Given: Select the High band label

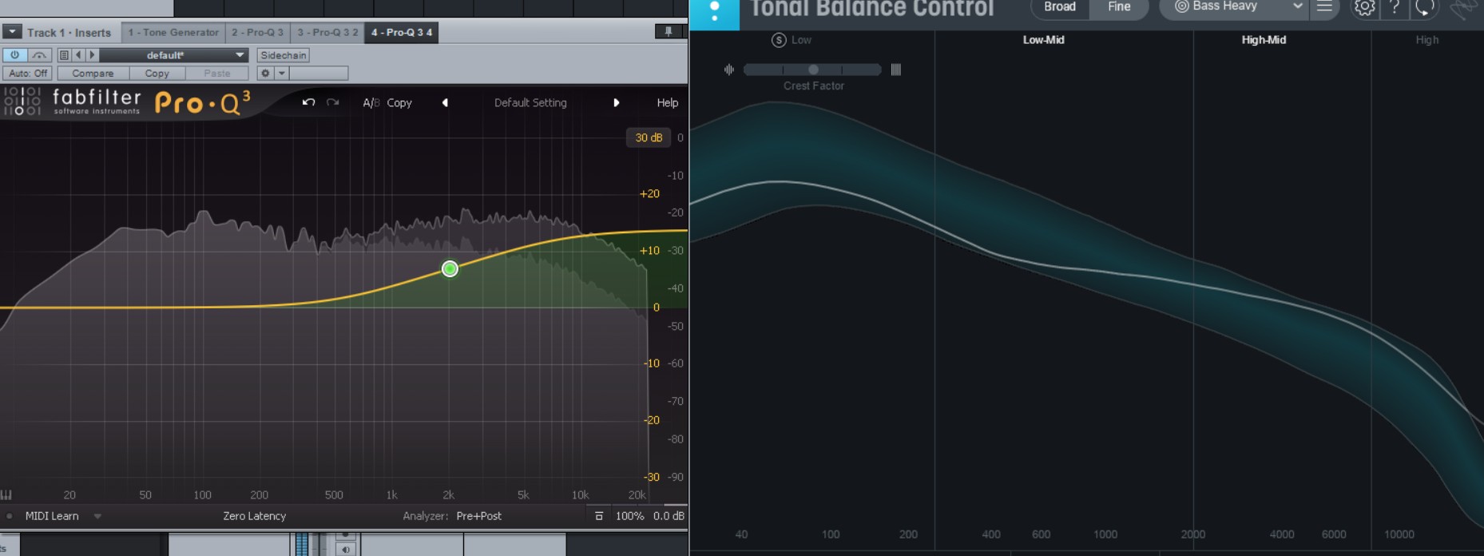Looking at the screenshot, I should pyautogui.click(x=1426, y=40).
